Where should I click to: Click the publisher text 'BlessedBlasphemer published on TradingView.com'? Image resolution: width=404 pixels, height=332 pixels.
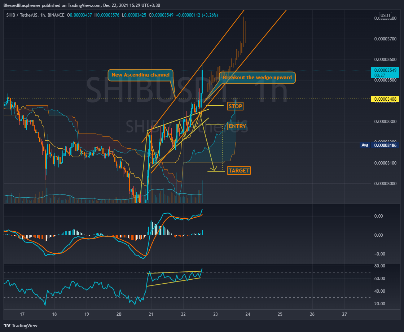pyautogui.click(x=52, y=5)
